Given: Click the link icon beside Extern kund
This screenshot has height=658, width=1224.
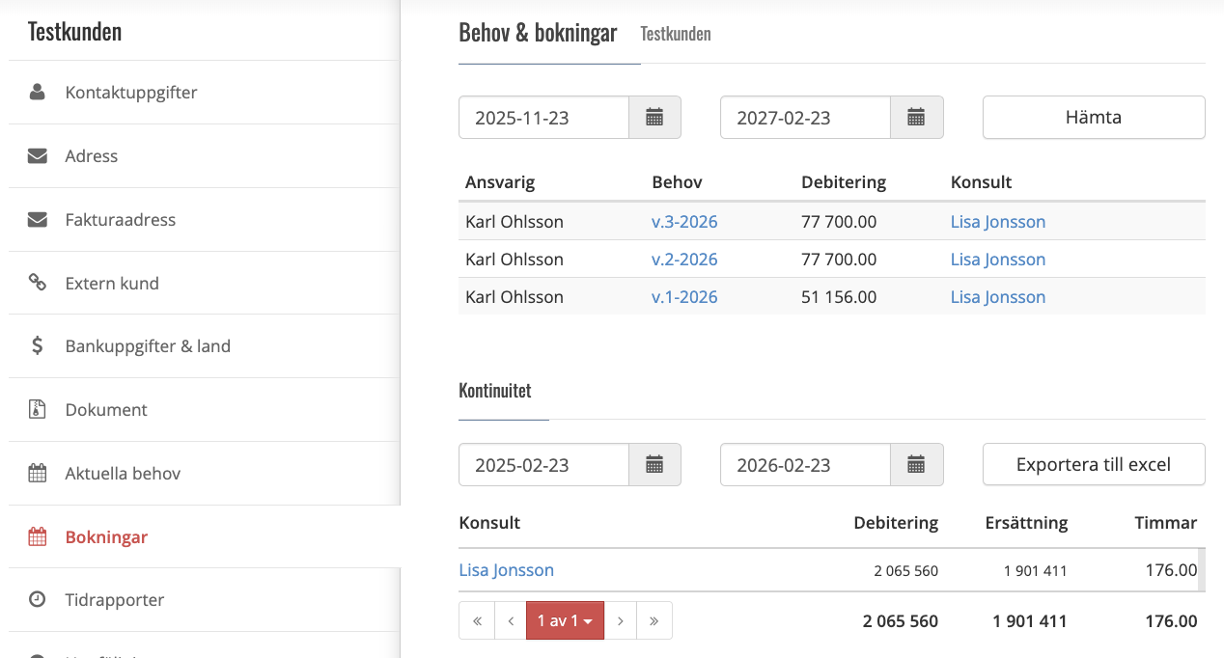Looking at the screenshot, I should coord(38,283).
